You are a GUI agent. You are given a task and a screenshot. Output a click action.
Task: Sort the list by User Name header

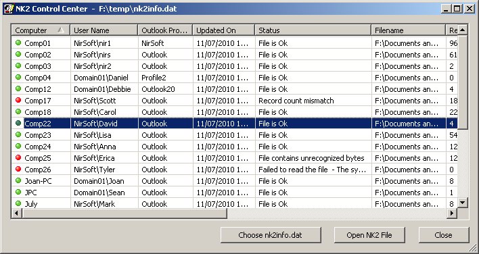click(104, 30)
